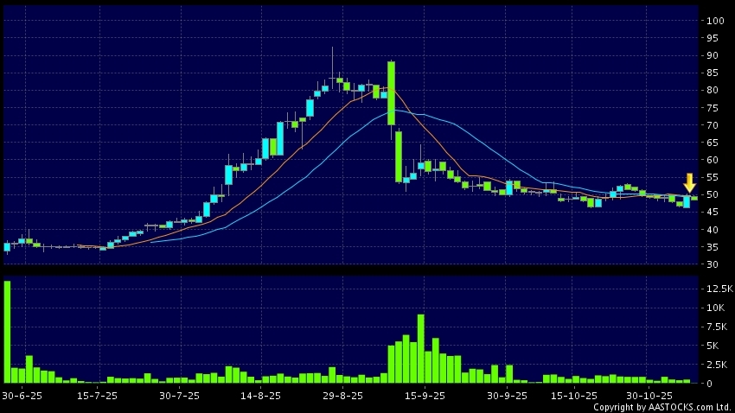The width and height of the screenshot is (735, 413).
Task: Click the 12.5K volume axis label
Action: tap(716, 289)
